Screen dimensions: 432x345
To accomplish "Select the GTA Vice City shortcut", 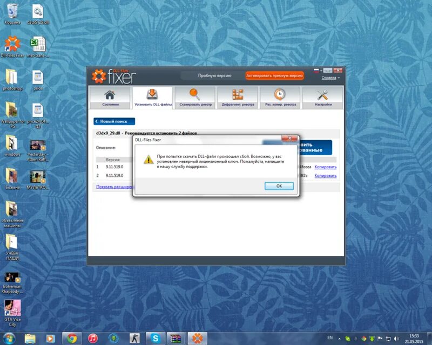I will coord(12,314).
